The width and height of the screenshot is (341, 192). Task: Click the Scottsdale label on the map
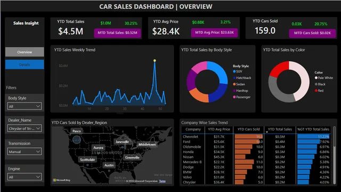87,159
